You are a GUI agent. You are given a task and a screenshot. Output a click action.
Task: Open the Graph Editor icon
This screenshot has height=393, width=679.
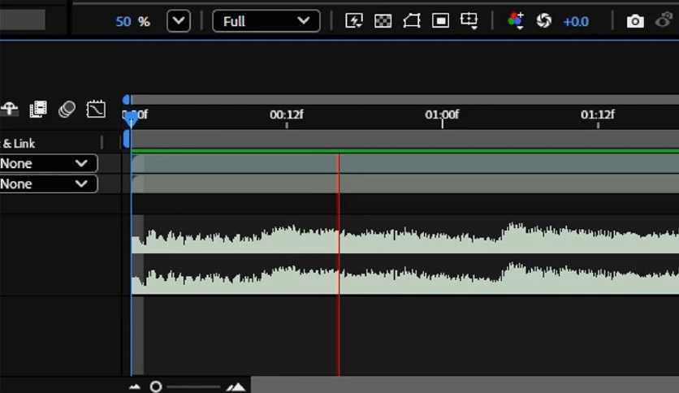(x=96, y=109)
